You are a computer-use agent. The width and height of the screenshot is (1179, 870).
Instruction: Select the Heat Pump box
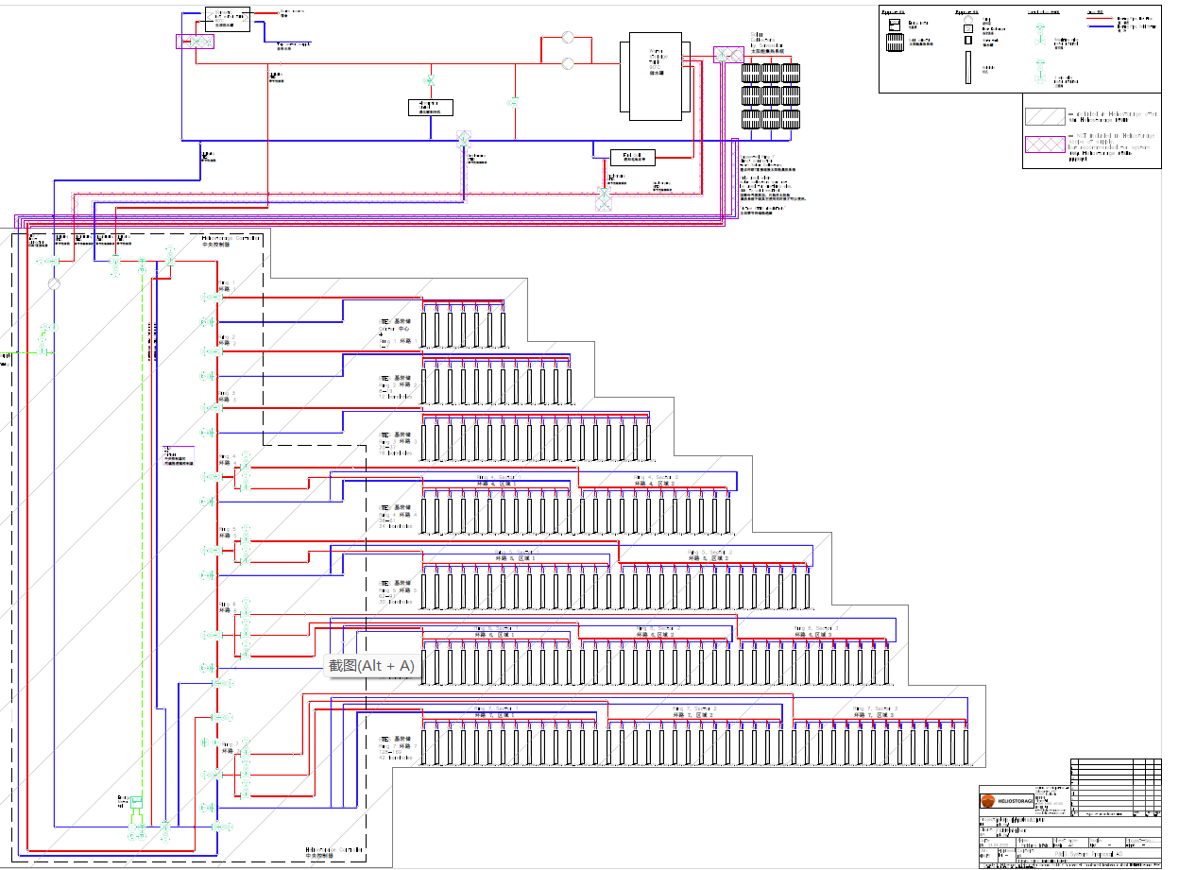tap(431, 107)
